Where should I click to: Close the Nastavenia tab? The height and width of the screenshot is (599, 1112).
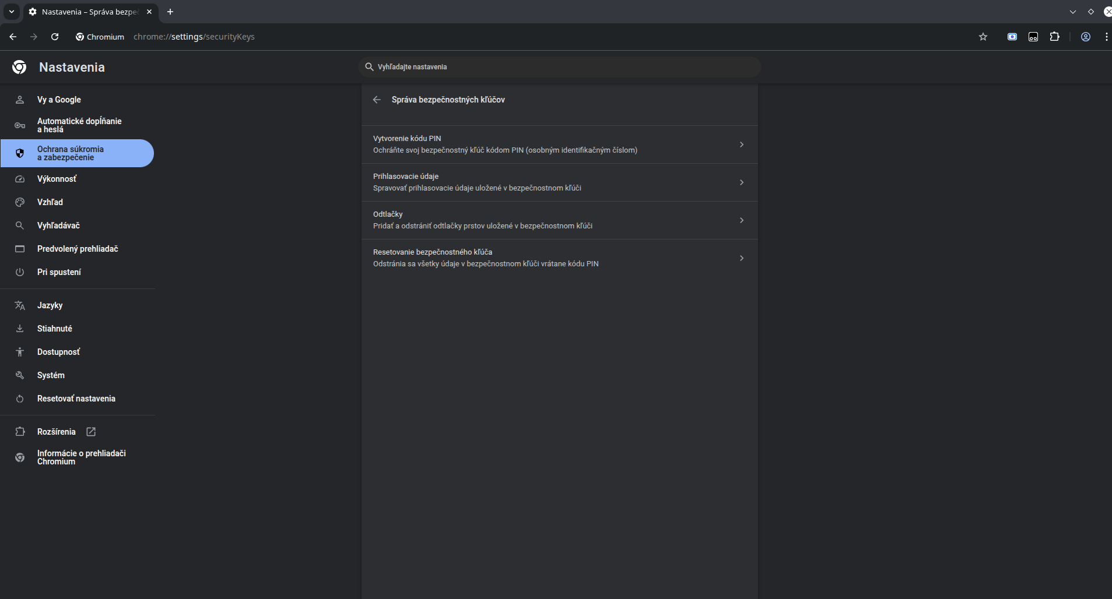pos(149,12)
